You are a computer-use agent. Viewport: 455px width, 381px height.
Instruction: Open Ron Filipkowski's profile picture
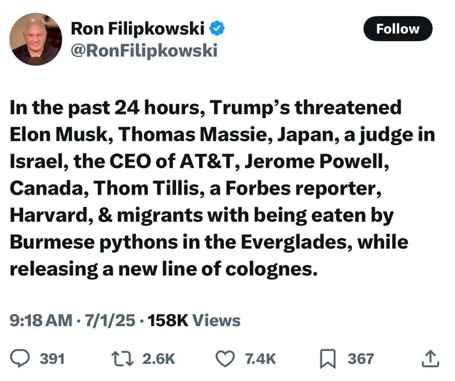tap(35, 39)
